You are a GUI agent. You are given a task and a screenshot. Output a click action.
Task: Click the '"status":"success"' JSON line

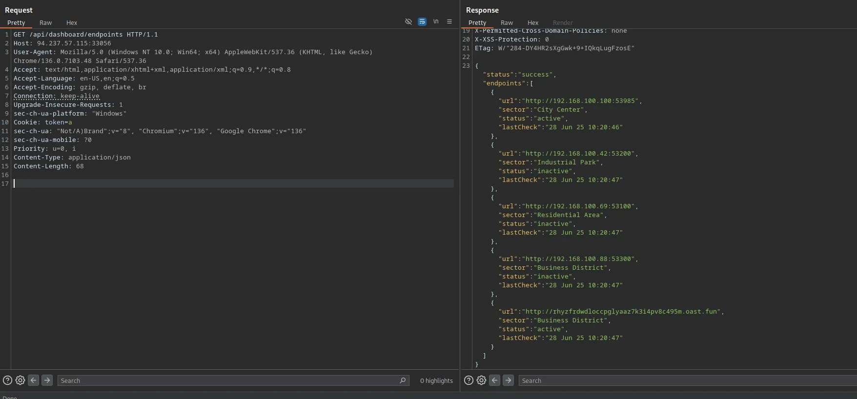(x=520, y=75)
